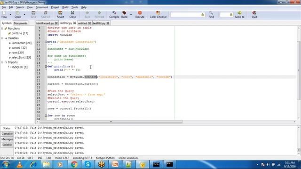The height and width of the screenshot is (169, 301).
Task: Click the line number entry field
Action: pos(225,15)
